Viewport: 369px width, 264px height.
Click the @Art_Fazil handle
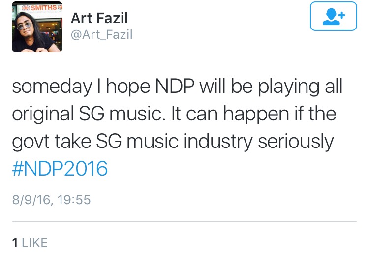click(102, 34)
